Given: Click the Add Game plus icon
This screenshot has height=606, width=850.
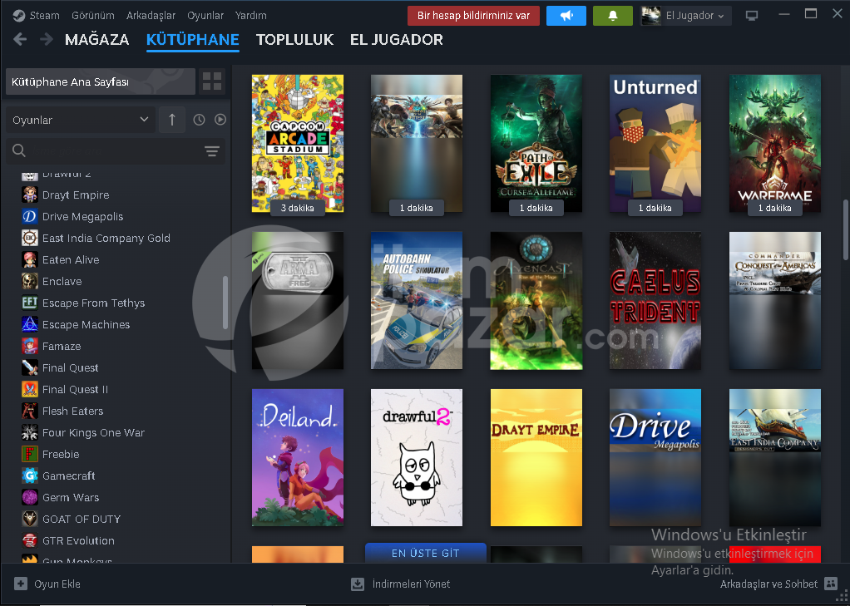Looking at the screenshot, I should pyautogui.click(x=21, y=584).
